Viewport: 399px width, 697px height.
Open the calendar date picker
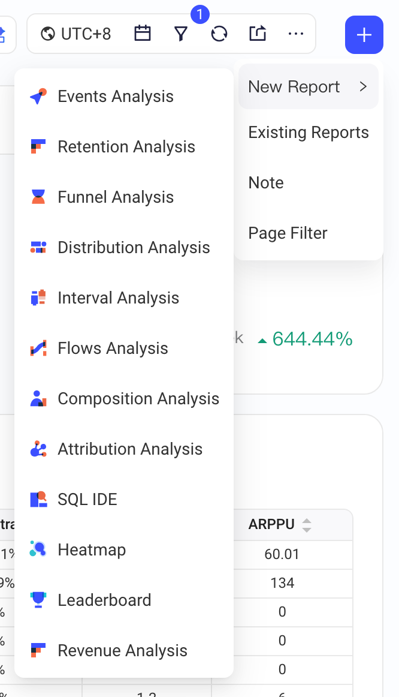[x=143, y=34]
